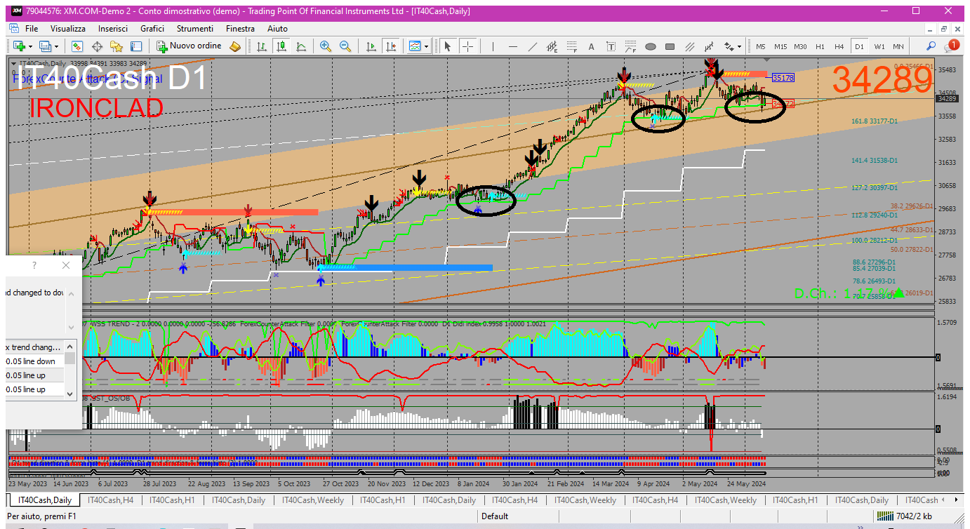The width and height of the screenshot is (970, 529).
Task: Expand the Profiles dropdown arrow
Action: point(57,46)
